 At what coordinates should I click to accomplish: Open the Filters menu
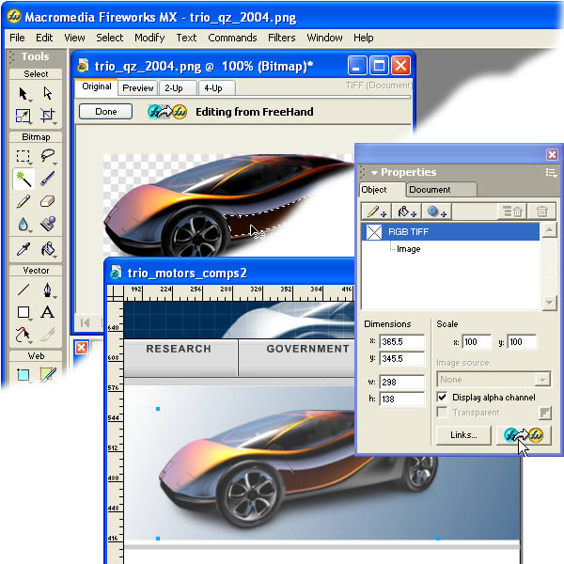[x=282, y=38]
